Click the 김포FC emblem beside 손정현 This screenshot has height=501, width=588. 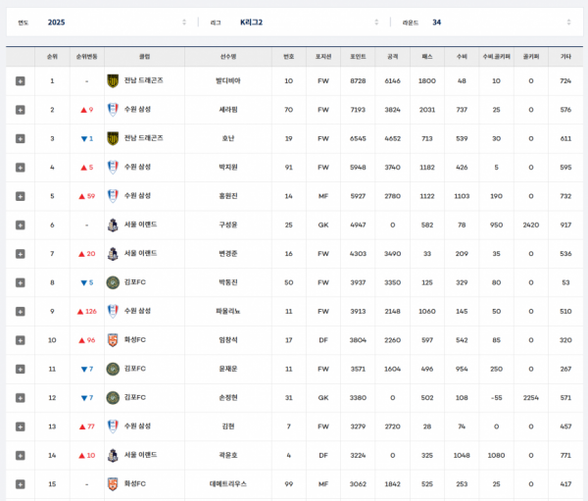pos(113,397)
